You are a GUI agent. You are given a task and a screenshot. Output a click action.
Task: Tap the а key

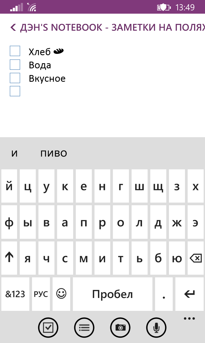pyautogui.click(x=65, y=222)
